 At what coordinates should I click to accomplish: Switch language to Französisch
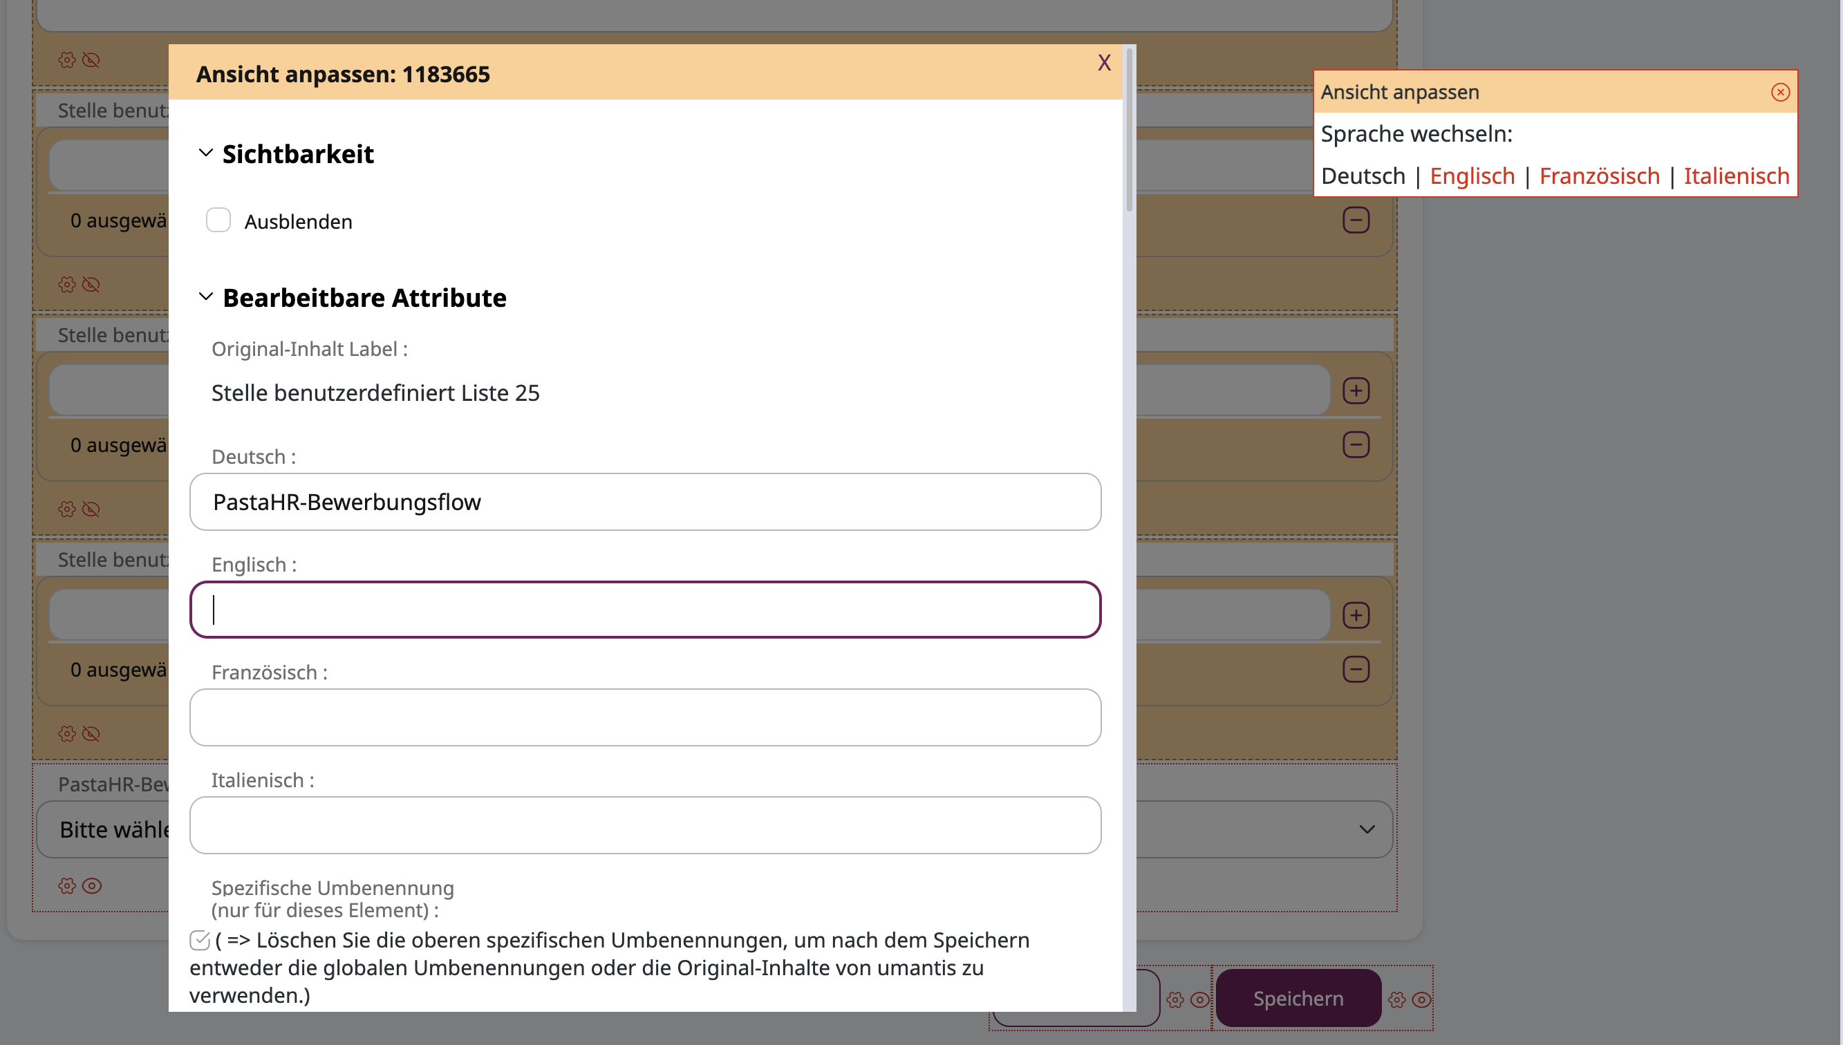pyautogui.click(x=1599, y=176)
